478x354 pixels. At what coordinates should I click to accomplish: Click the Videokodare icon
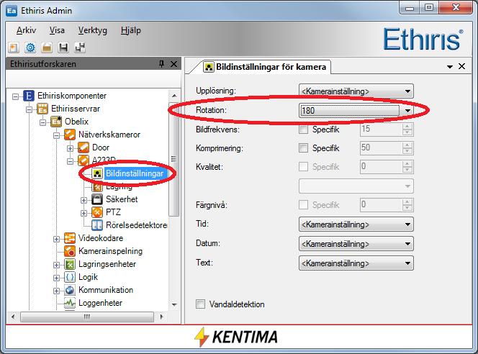pos(70,238)
